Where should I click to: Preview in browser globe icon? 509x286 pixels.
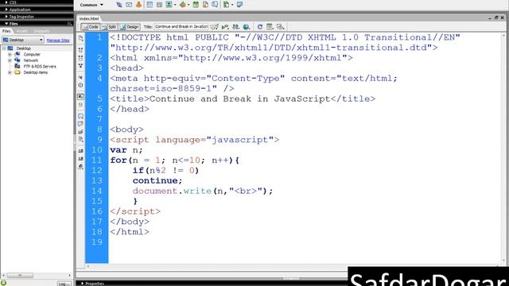point(247,27)
